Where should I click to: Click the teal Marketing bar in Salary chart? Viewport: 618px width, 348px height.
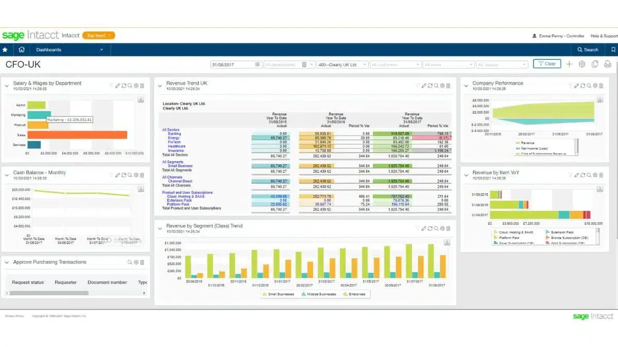[x=39, y=115]
